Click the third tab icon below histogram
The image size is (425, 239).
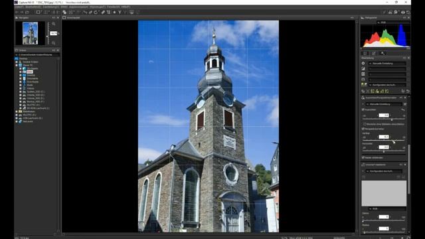pos(382,53)
